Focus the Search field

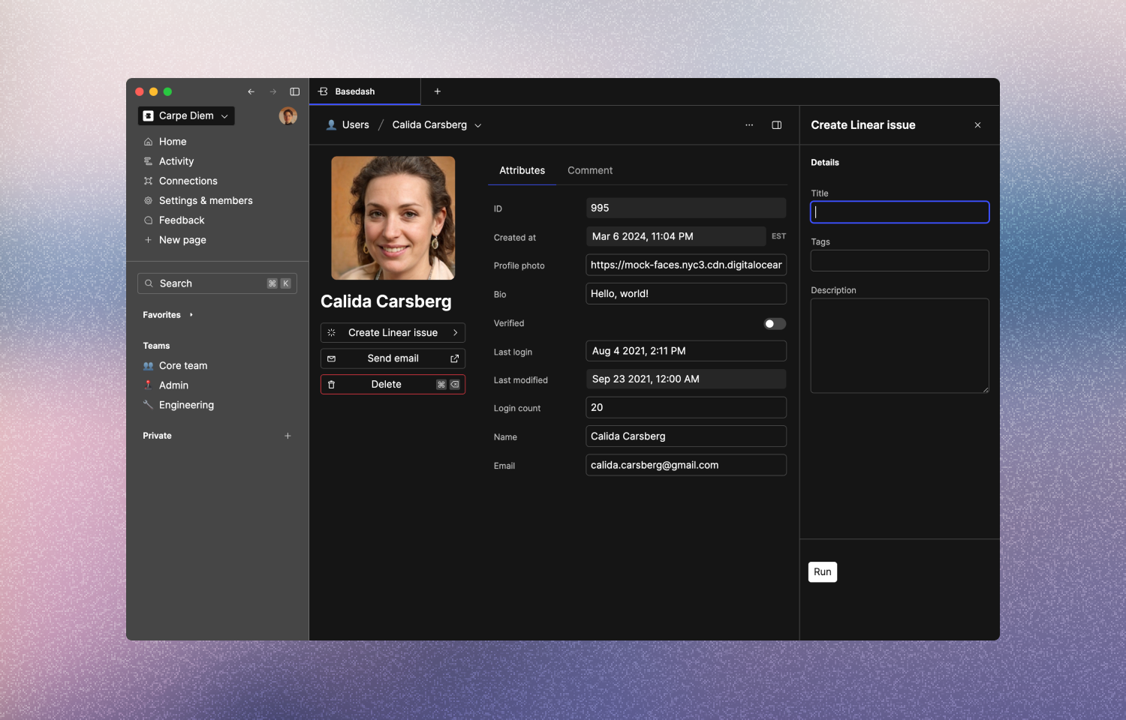218,283
